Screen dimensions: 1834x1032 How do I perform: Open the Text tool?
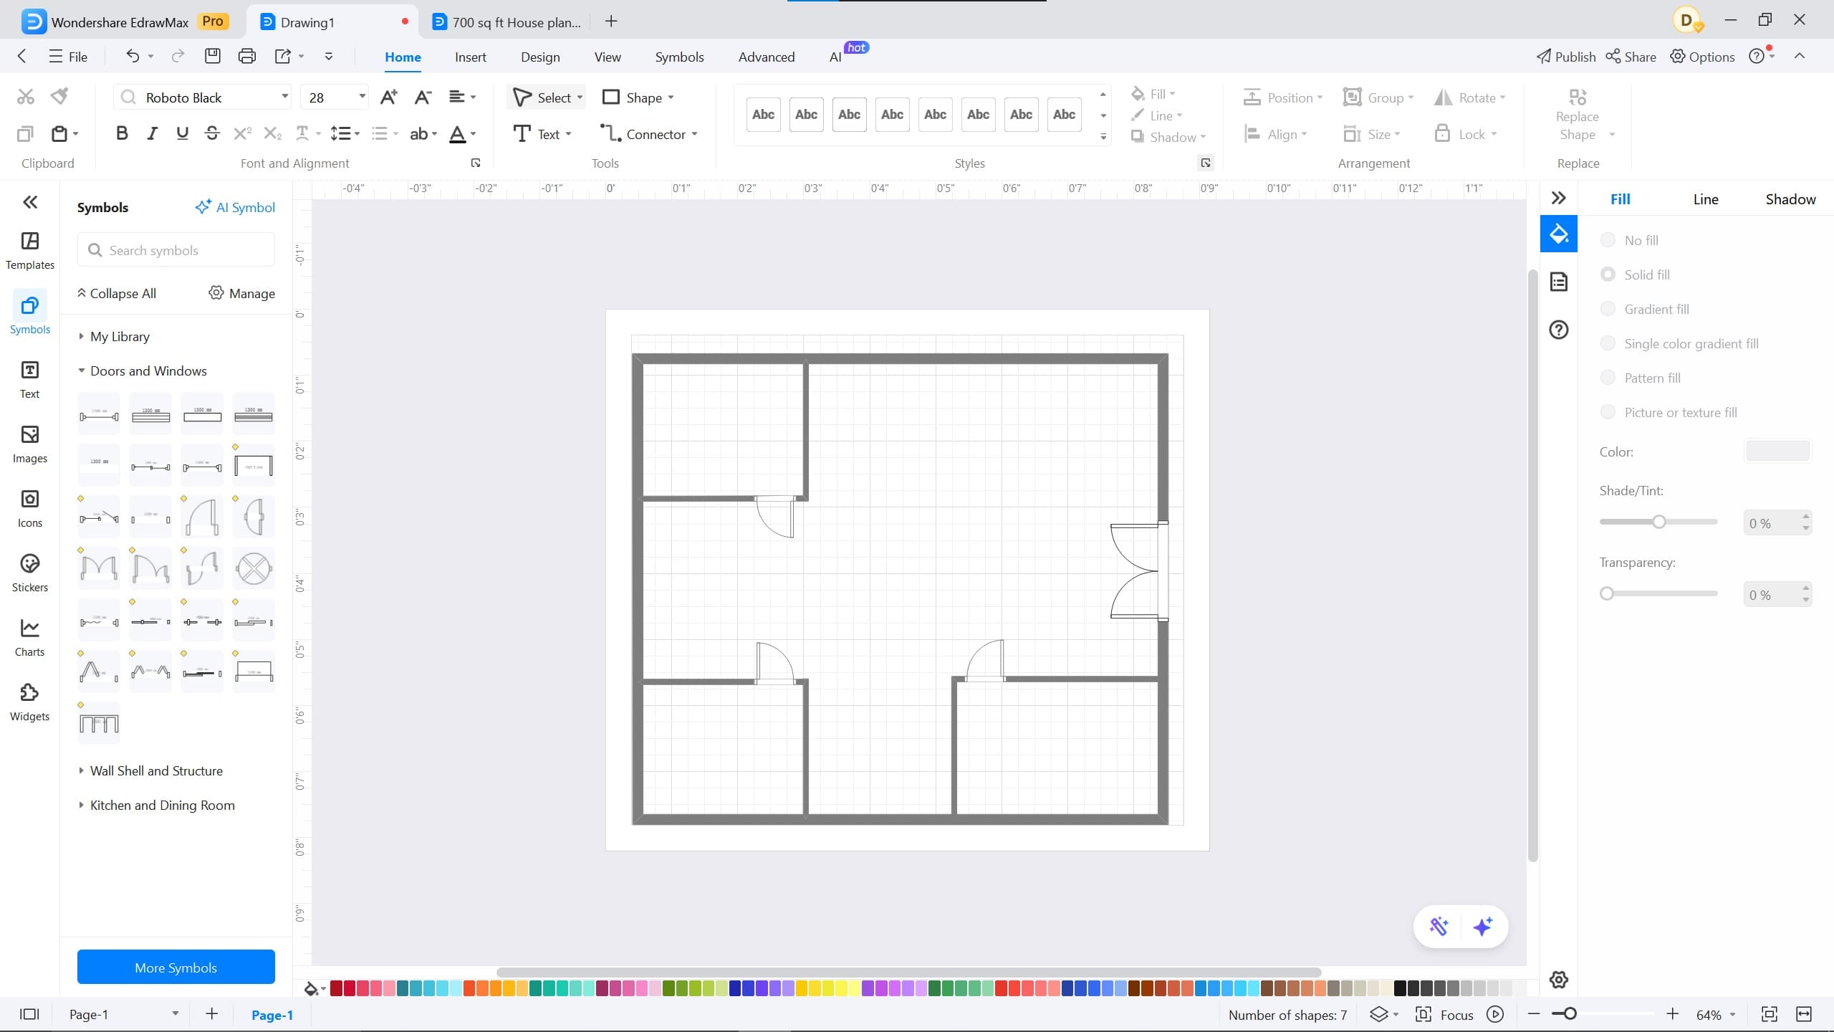[x=542, y=133]
